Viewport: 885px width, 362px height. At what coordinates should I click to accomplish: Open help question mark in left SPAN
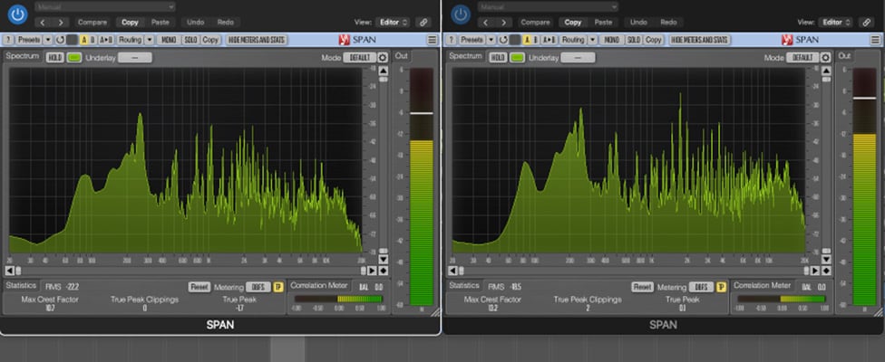click(8, 40)
